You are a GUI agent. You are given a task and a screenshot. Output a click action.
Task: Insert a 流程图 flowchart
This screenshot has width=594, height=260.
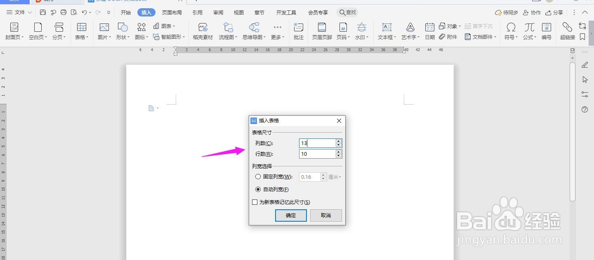[x=228, y=31]
